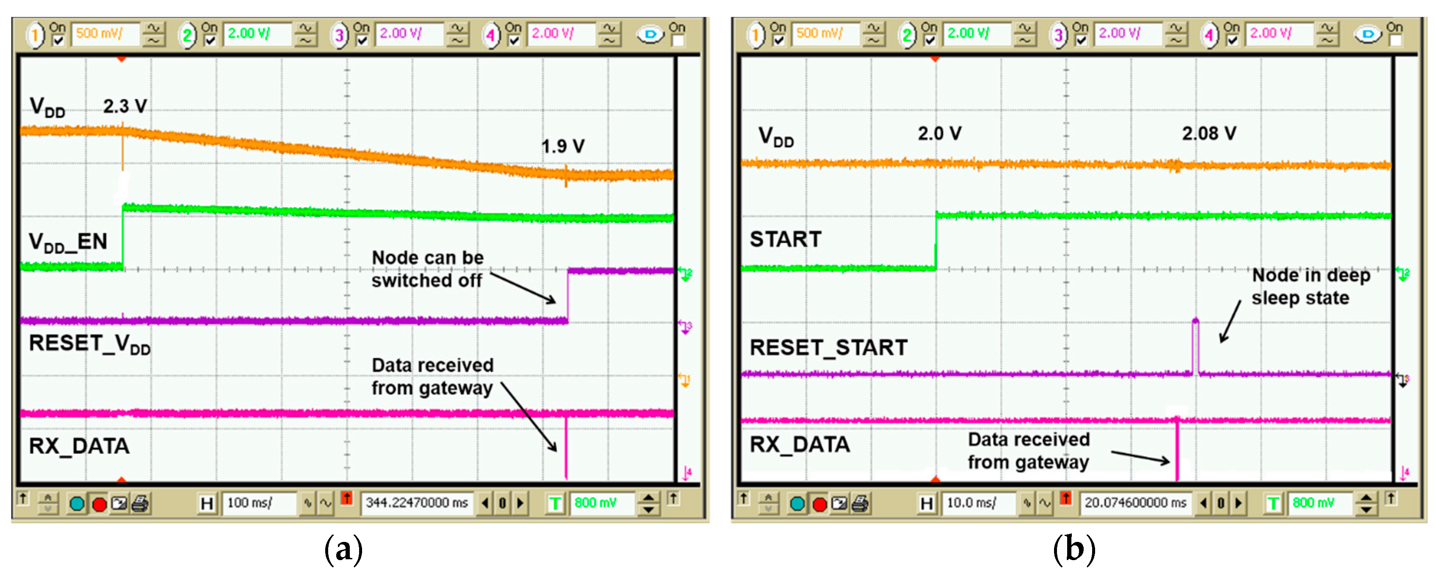
Task: Click the 10.0 ms/ timebase field in scope (b)
Action: pyautogui.click(x=979, y=504)
